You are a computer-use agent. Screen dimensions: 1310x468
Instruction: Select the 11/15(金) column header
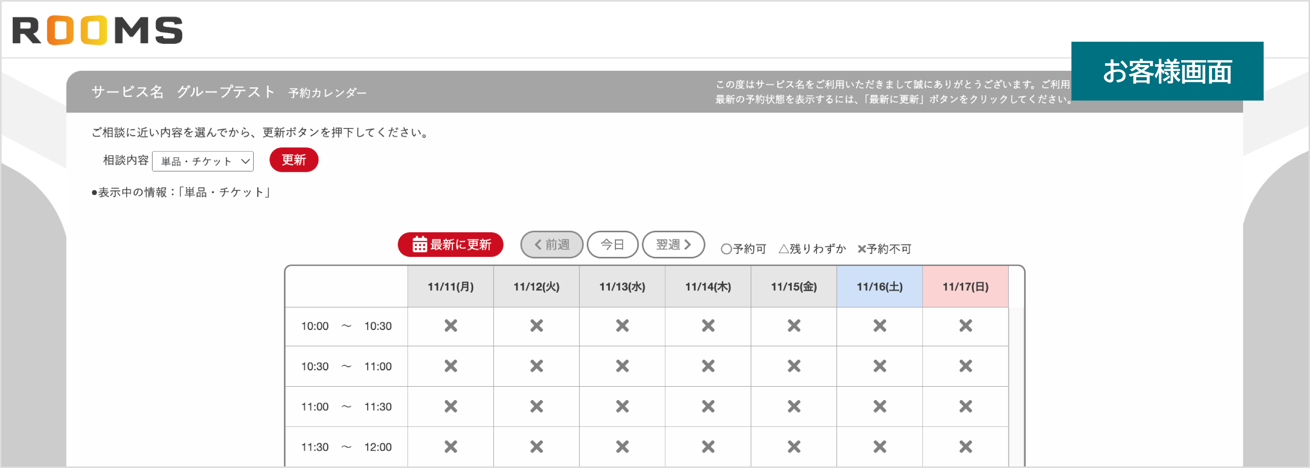click(793, 286)
